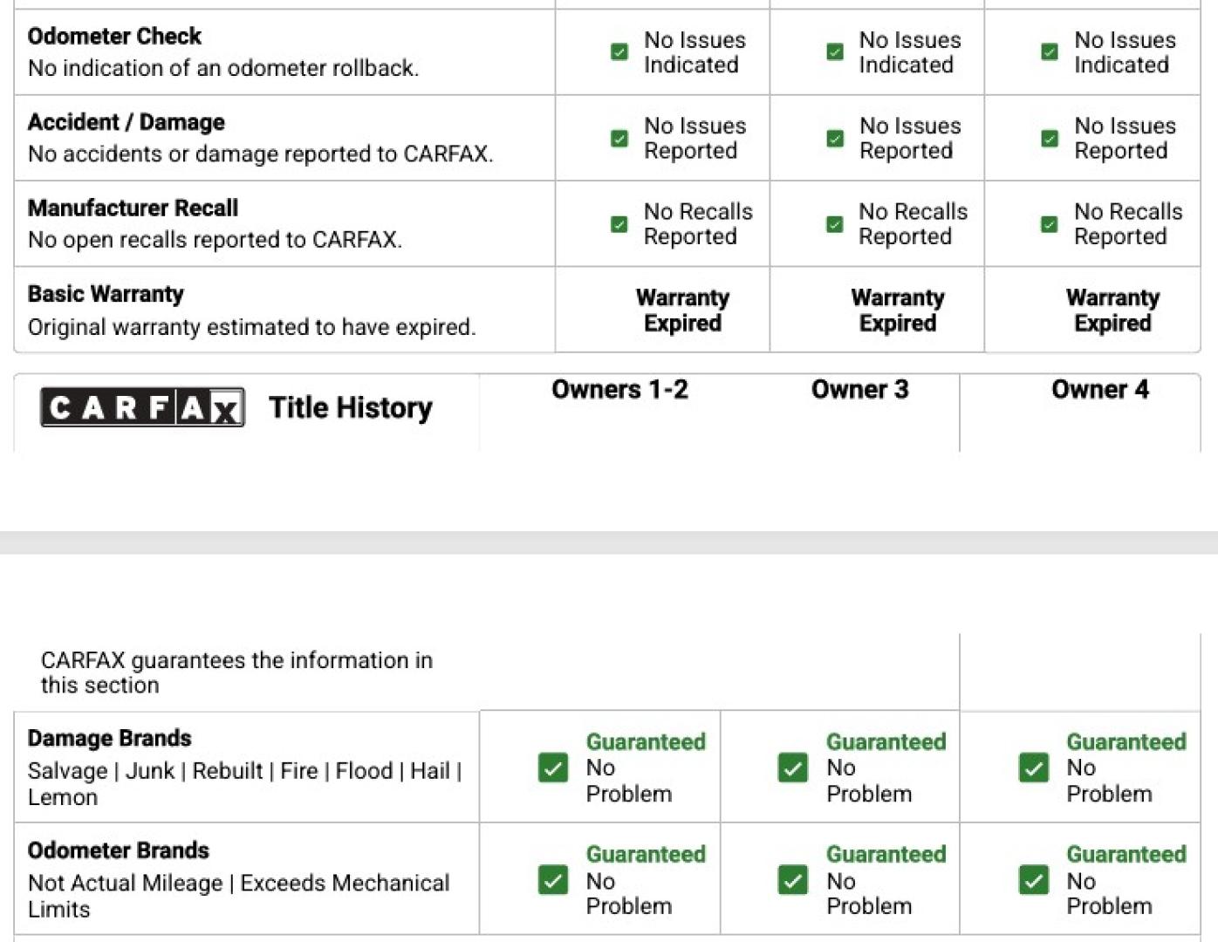Select the Owners 1-2 column header

(x=619, y=389)
